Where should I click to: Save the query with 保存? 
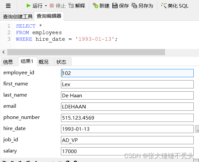tap(121, 6)
